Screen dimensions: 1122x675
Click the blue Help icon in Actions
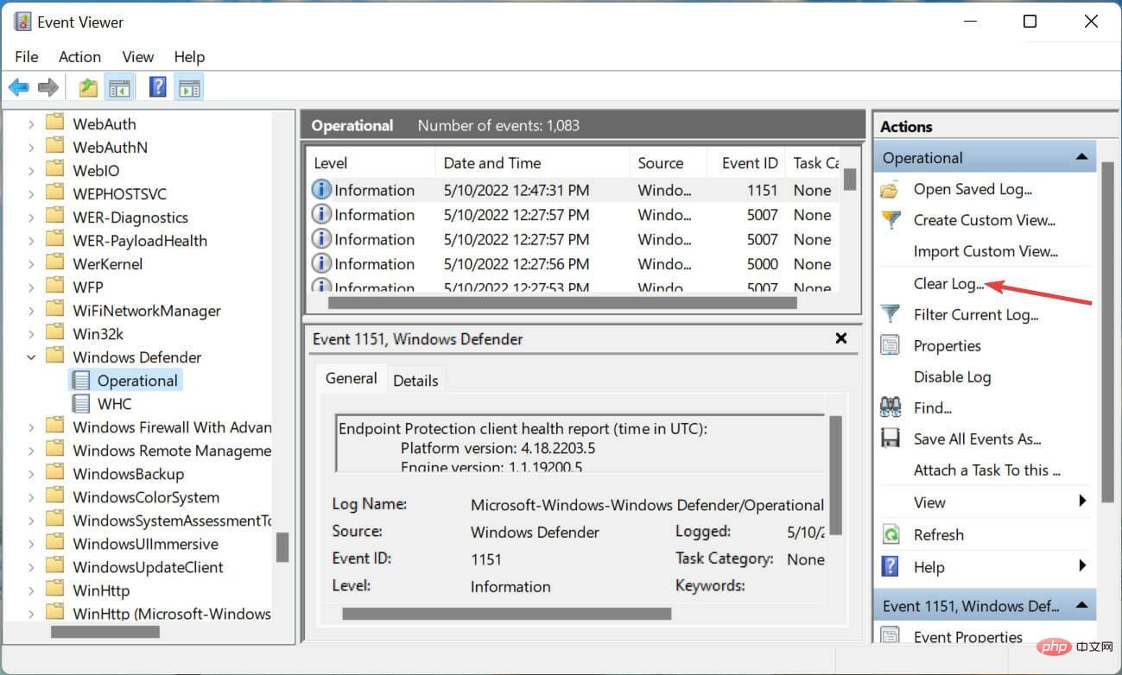click(890, 566)
